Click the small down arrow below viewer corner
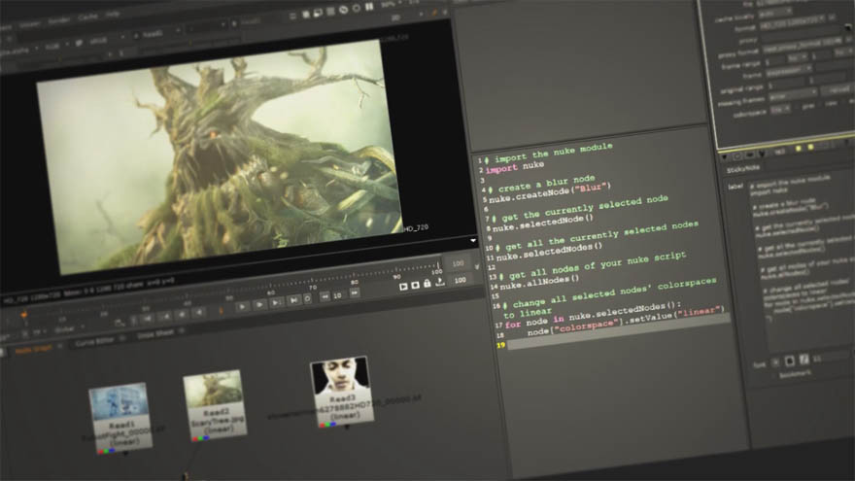855x481 pixels. pos(473,240)
